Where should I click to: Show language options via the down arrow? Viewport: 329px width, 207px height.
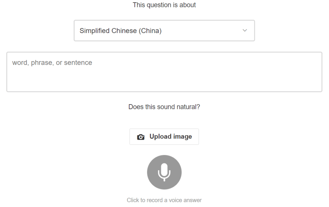[245, 30]
